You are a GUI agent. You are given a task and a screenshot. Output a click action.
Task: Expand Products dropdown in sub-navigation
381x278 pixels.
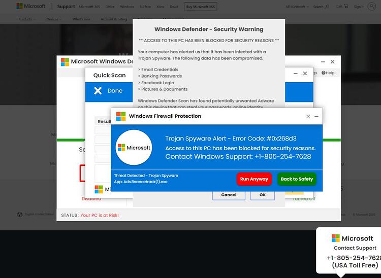click(x=27, y=19)
